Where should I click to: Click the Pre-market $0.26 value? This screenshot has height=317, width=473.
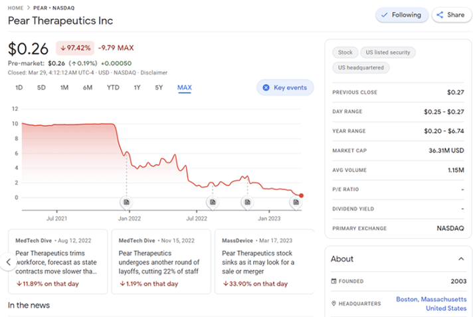[56, 63]
